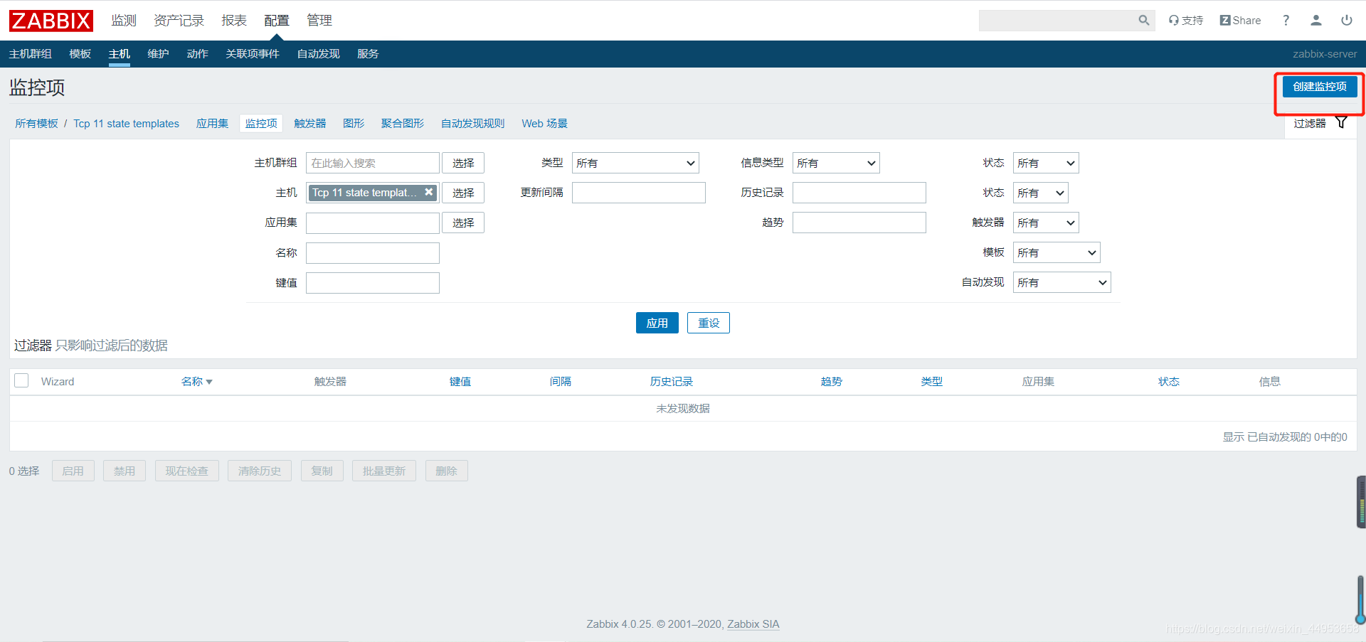This screenshot has height=642, width=1366.
Task: Open the user profile icon
Action: pyautogui.click(x=1316, y=21)
